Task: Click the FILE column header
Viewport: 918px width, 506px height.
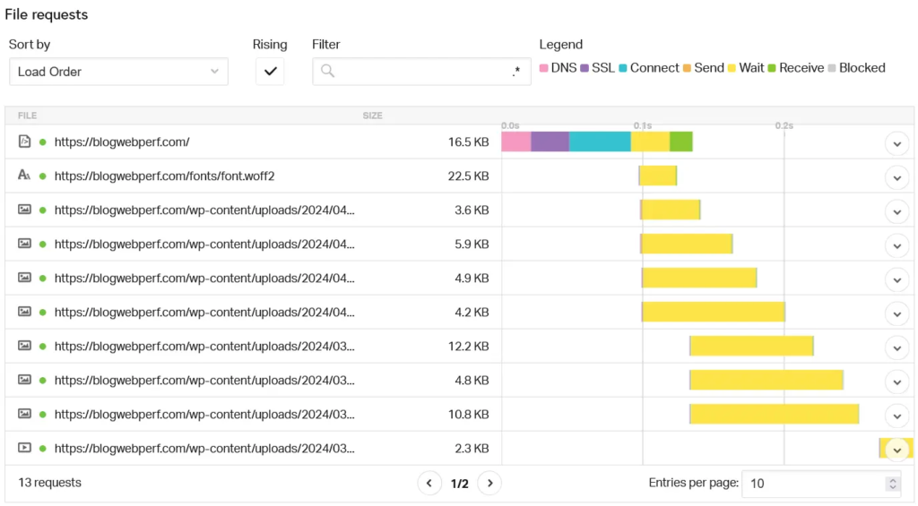Action: click(x=28, y=116)
